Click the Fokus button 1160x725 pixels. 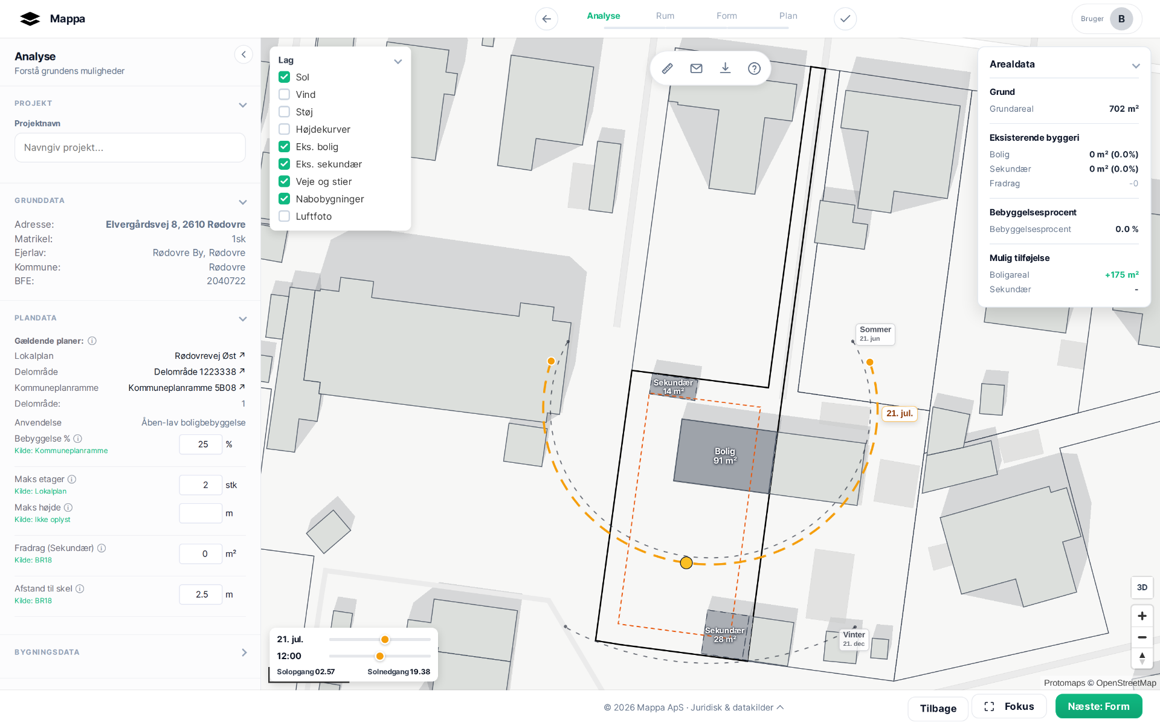1009,707
